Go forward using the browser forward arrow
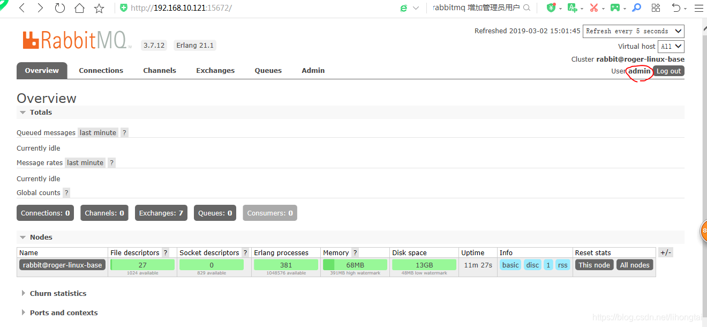This screenshot has height=327, width=707. click(41, 8)
